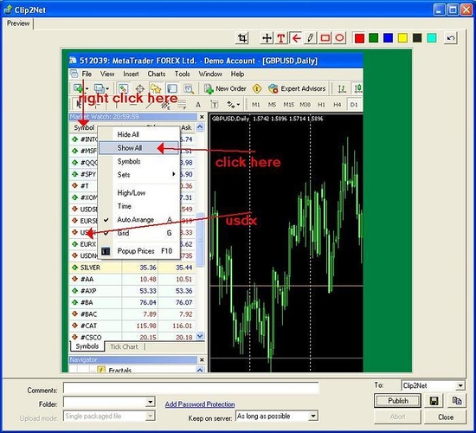The width and height of the screenshot is (476, 433).
Task: Pick the blue color swatch
Action: click(x=388, y=38)
